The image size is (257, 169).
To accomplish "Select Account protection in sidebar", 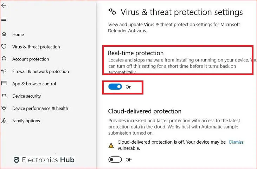I will 31,59.
